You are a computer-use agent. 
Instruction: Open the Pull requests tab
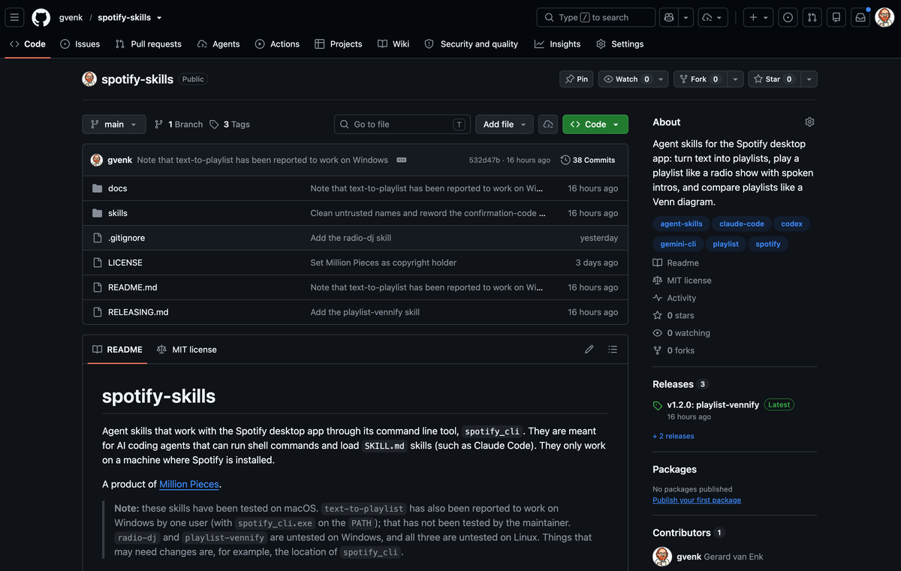[x=149, y=44]
